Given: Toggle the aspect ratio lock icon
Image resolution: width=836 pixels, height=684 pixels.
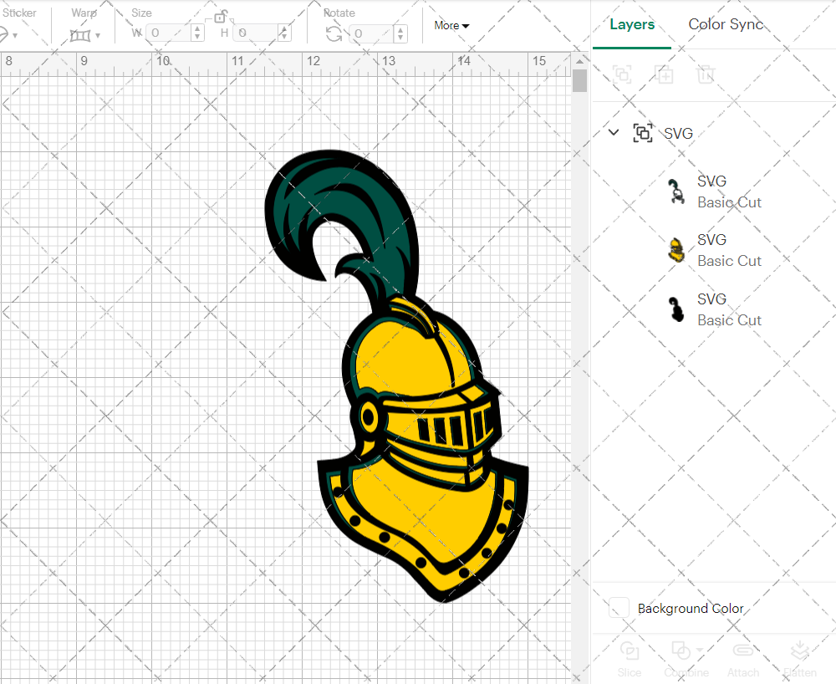Looking at the screenshot, I should pyautogui.click(x=221, y=17).
